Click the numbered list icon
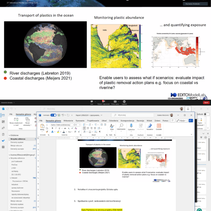This screenshot has height=211, width=211. 90,125
